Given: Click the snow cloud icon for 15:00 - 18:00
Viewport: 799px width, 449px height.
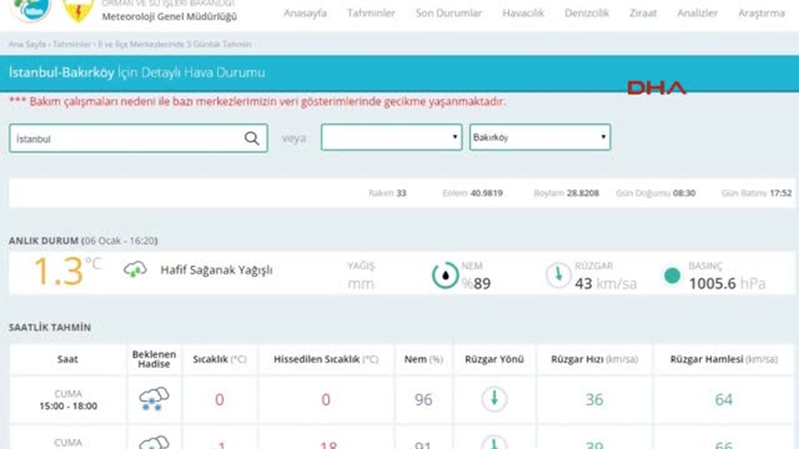Looking at the screenshot, I should [153, 399].
